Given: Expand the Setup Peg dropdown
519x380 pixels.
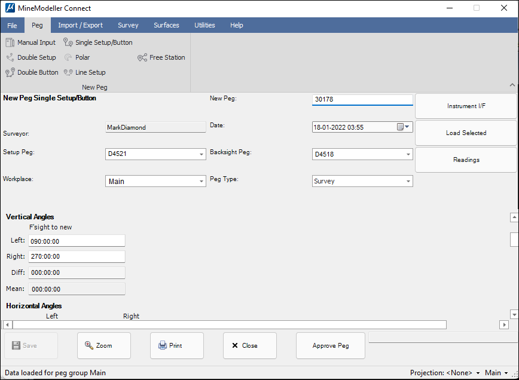Looking at the screenshot, I should (x=202, y=154).
